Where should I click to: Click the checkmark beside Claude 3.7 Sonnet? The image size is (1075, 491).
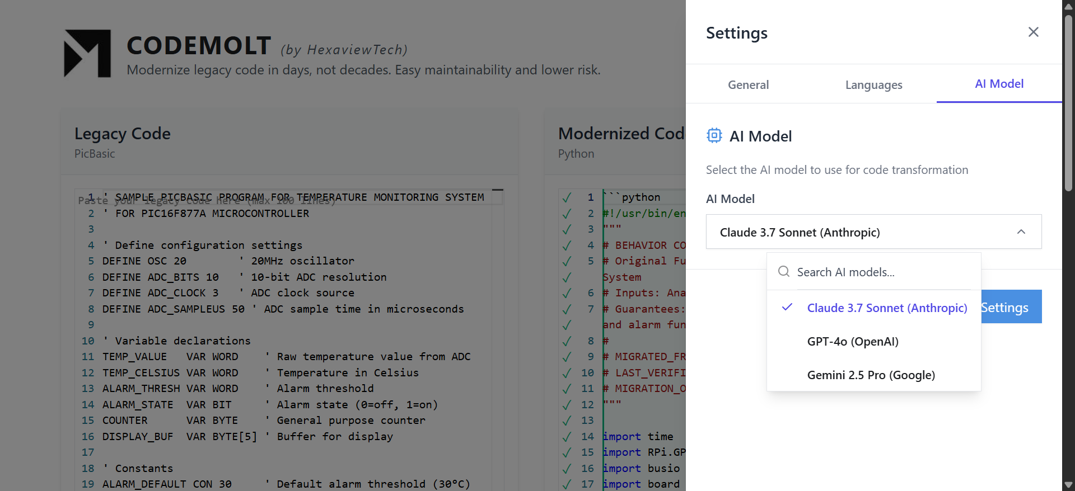787,307
